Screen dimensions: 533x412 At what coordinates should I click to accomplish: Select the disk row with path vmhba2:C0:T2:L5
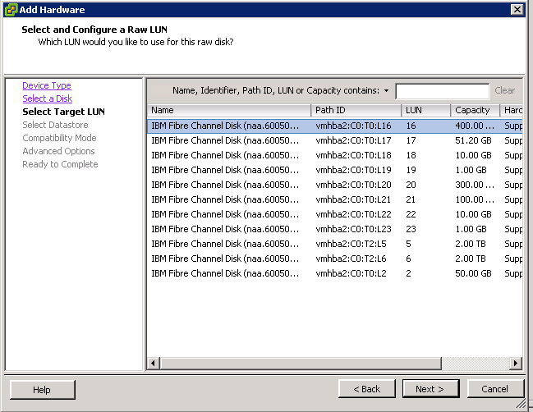tap(335, 244)
